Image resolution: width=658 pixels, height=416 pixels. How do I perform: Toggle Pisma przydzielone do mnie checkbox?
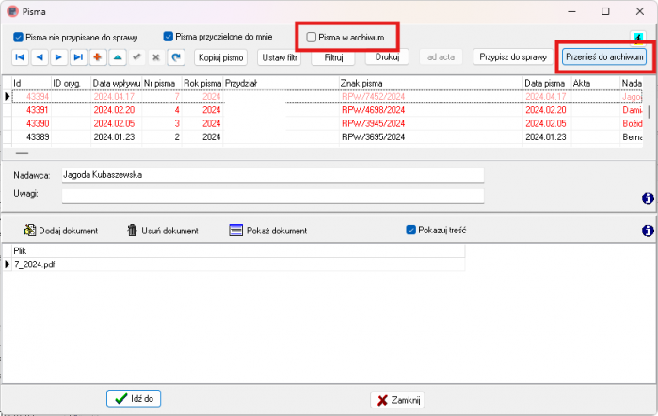click(168, 37)
